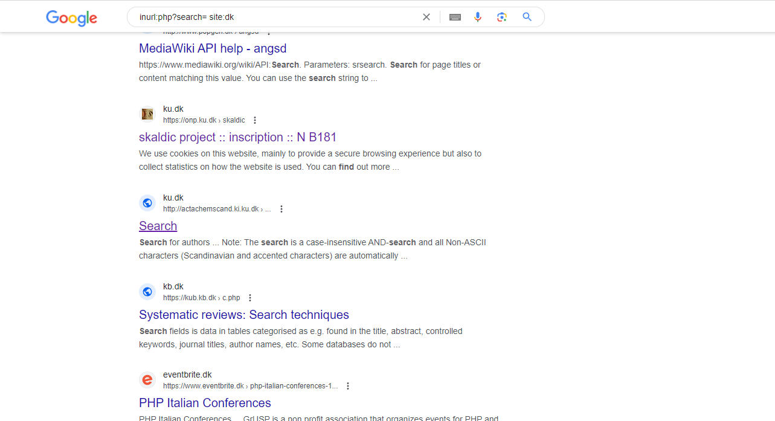Viewport: 775px width, 421px height.
Task: Click the https://kub.kb.dk › c.php URL
Action: (x=202, y=298)
